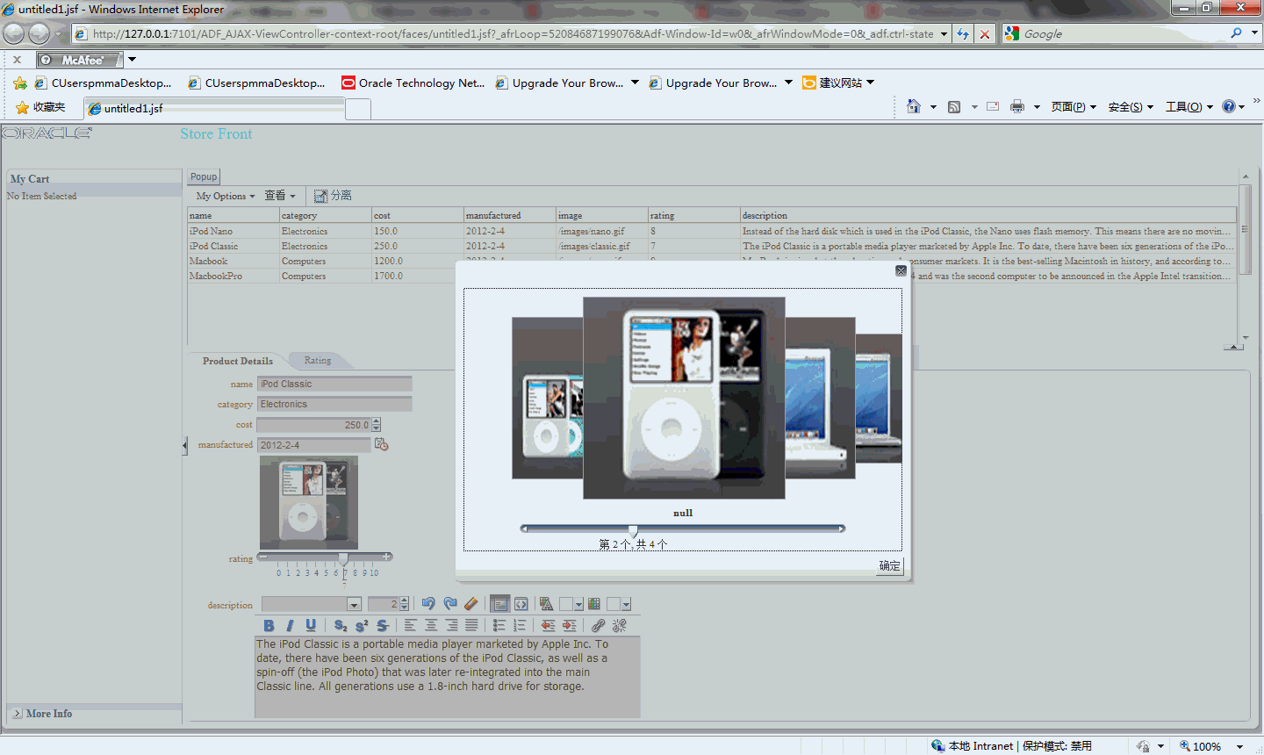Screen dimensions: 1264x755
Task: Insert a numbered list
Action: click(520, 626)
